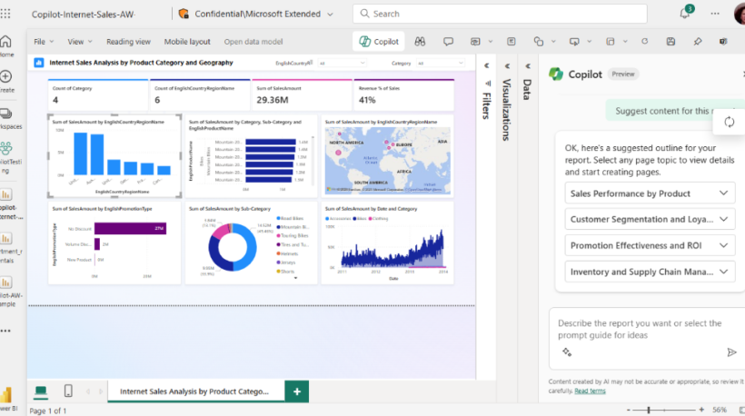Image resolution: width=745 pixels, height=416 pixels.
Task: Open dropdown next to shapes icon
Action: tap(553, 41)
